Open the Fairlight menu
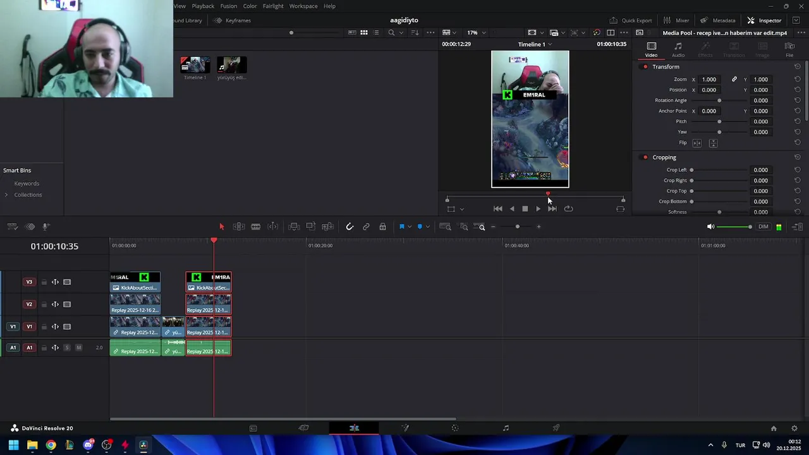This screenshot has width=809, height=455. coord(273,6)
